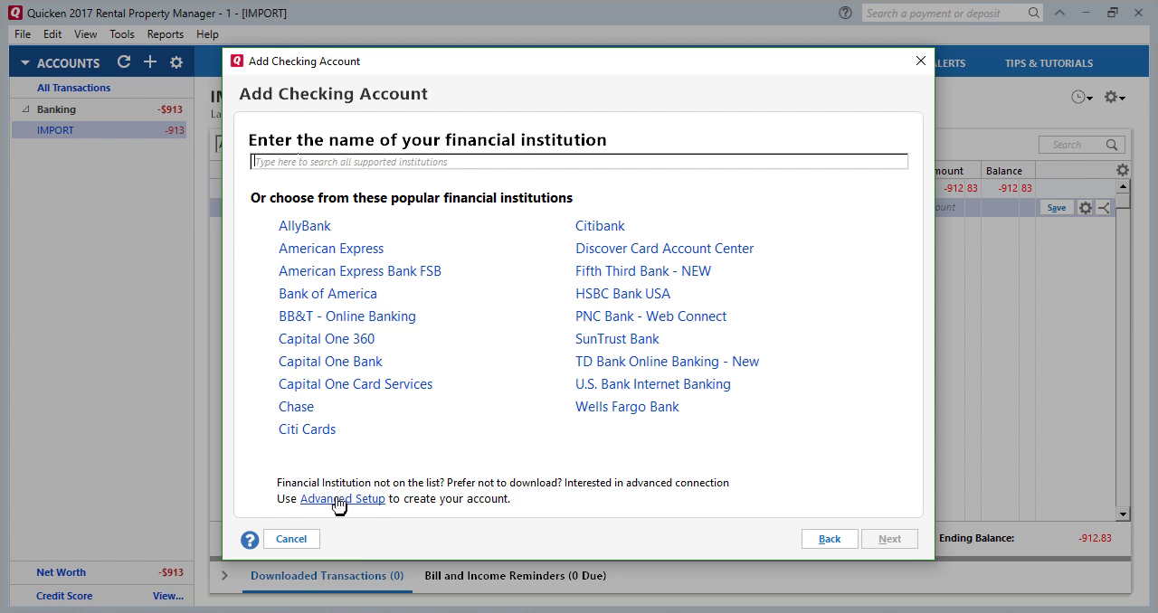Viewport: 1158px width, 613px height.
Task: Open the Help menu
Action: pos(207,34)
